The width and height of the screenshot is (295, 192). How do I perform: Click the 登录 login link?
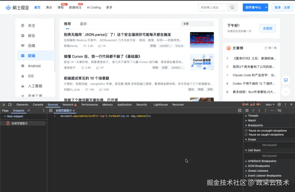277,7
